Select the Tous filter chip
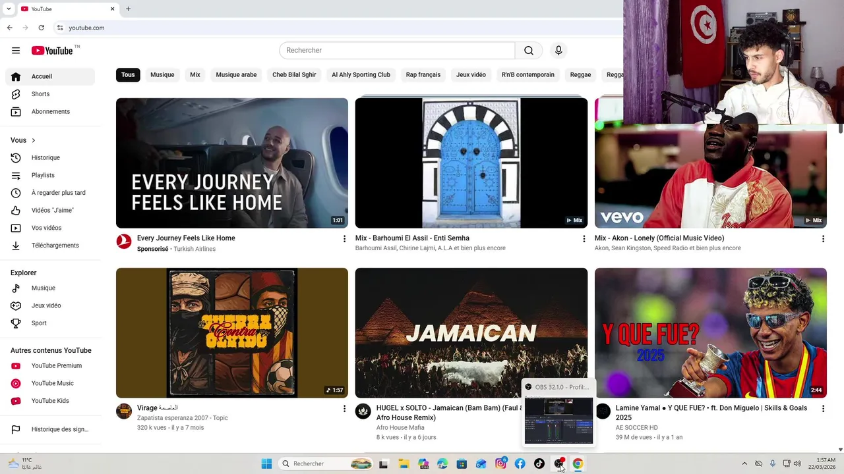Screen dimensions: 844x474 128,75
